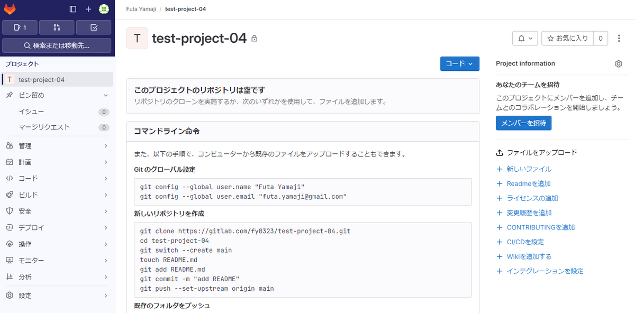The width and height of the screenshot is (635, 313).
Task: Open マージリクエスト sidebar item
Action: 44,127
